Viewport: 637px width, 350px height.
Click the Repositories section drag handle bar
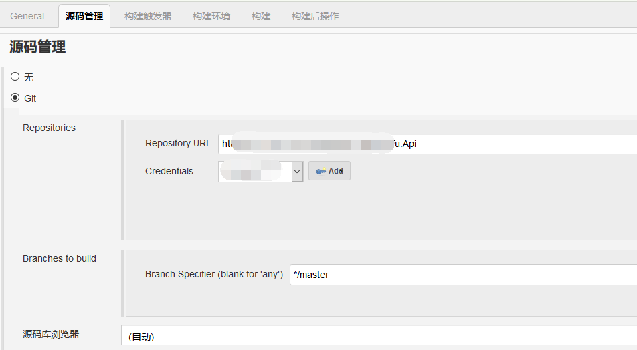coord(123,180)
